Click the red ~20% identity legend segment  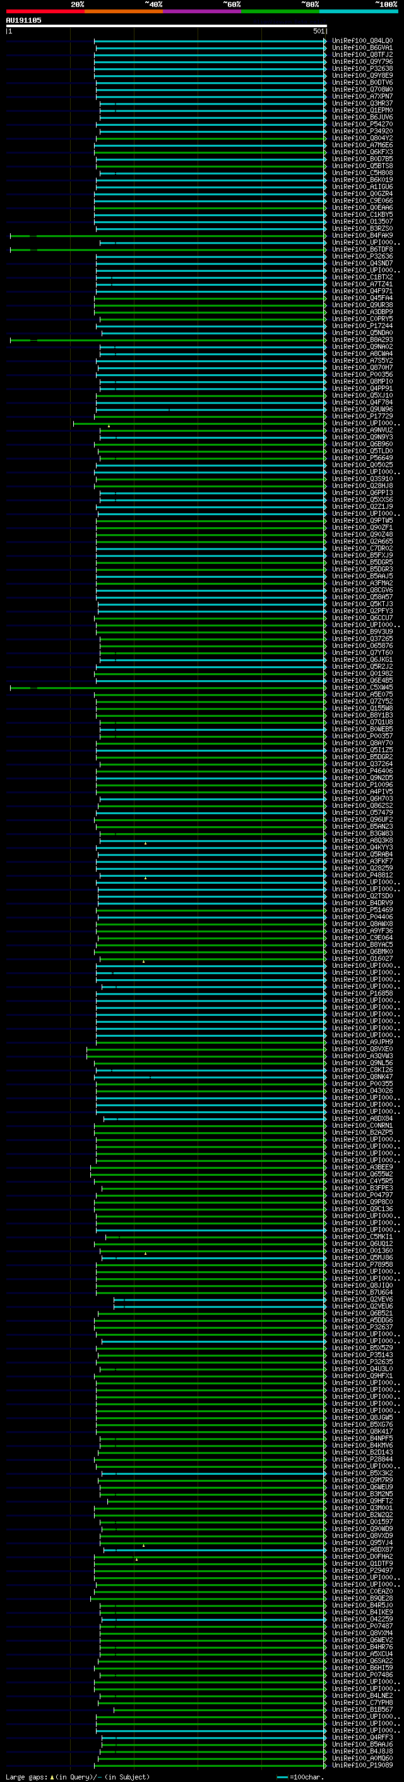(x=45, y=11)
